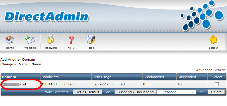227x106 pixels.
Task: Sort by Domain column header
Action: click(x=9, y=77)
